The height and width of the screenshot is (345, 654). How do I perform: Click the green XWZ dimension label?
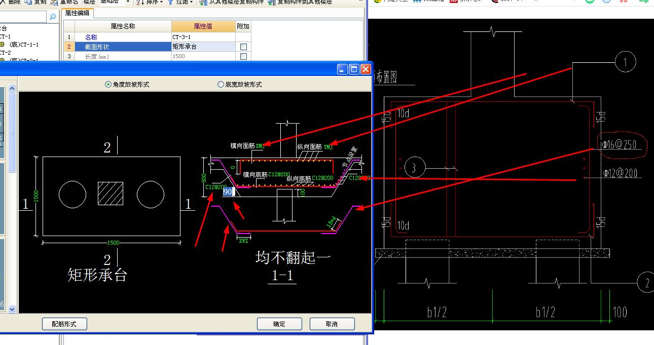pyautogui.click(x=244, y=241)
